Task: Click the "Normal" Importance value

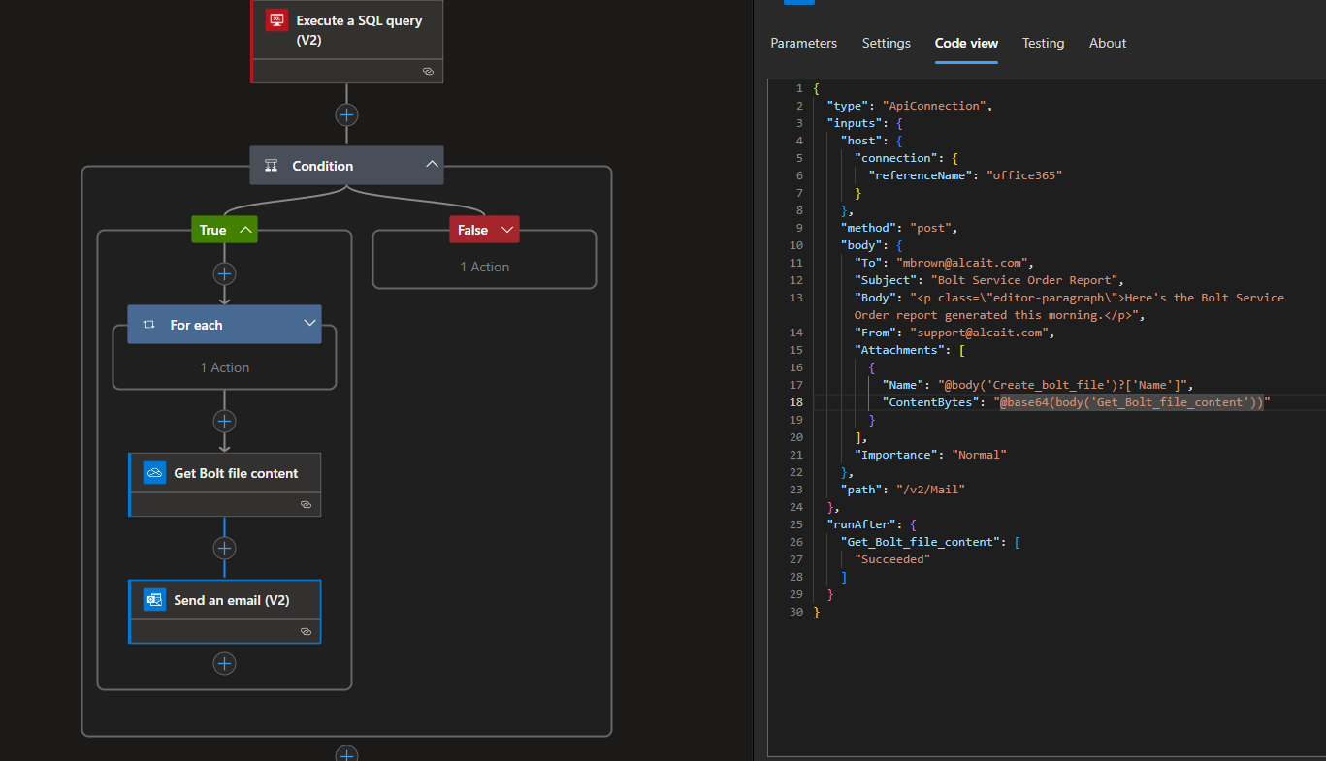Action: pyautogui.click(x=982, y=455)
